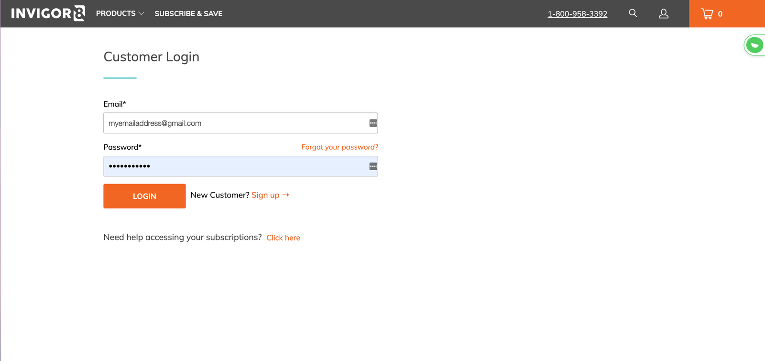Follow the Sign up link
Viewport: 765px width, 361px height.
(265, 195)
